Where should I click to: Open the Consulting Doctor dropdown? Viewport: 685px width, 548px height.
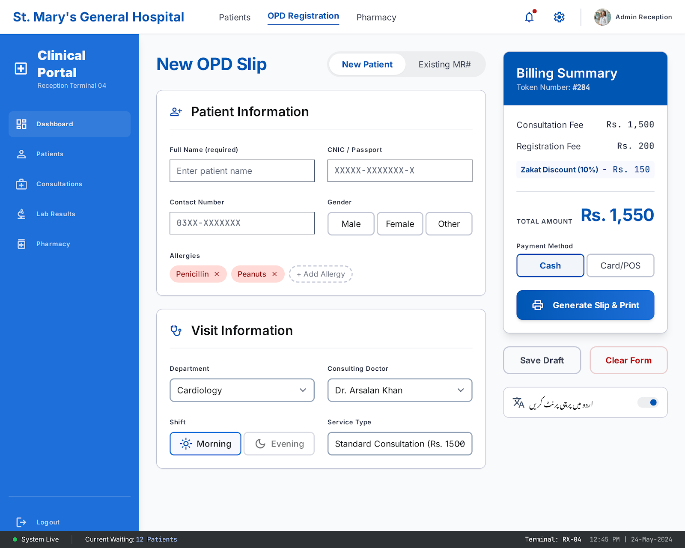400,390
